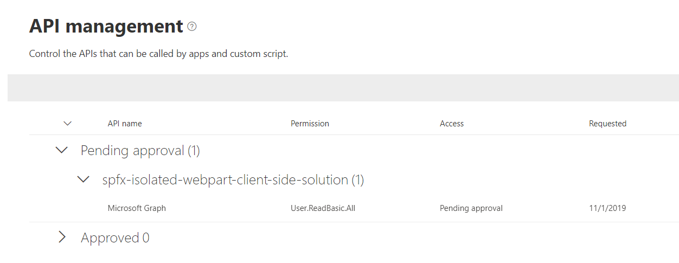The width and height of the screenshot is (679, 263).
Task: Click the Access column header
Action: coord(452,123)
